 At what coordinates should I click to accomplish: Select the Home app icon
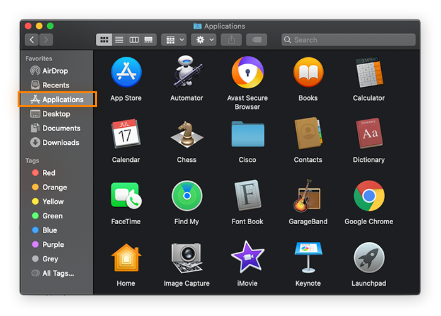(126, 258)
